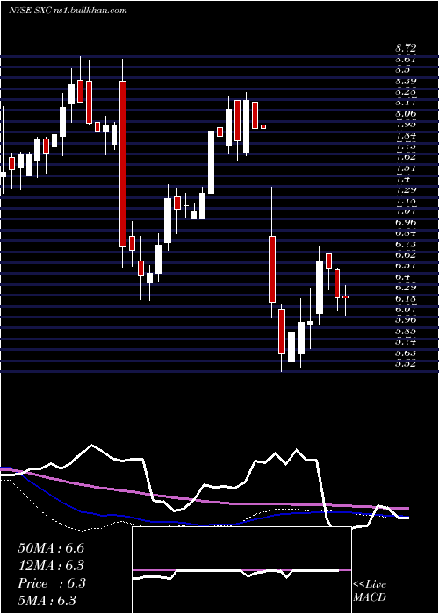
Task: Select the '50MA : 6.6' readout
Action: point(51,548)
